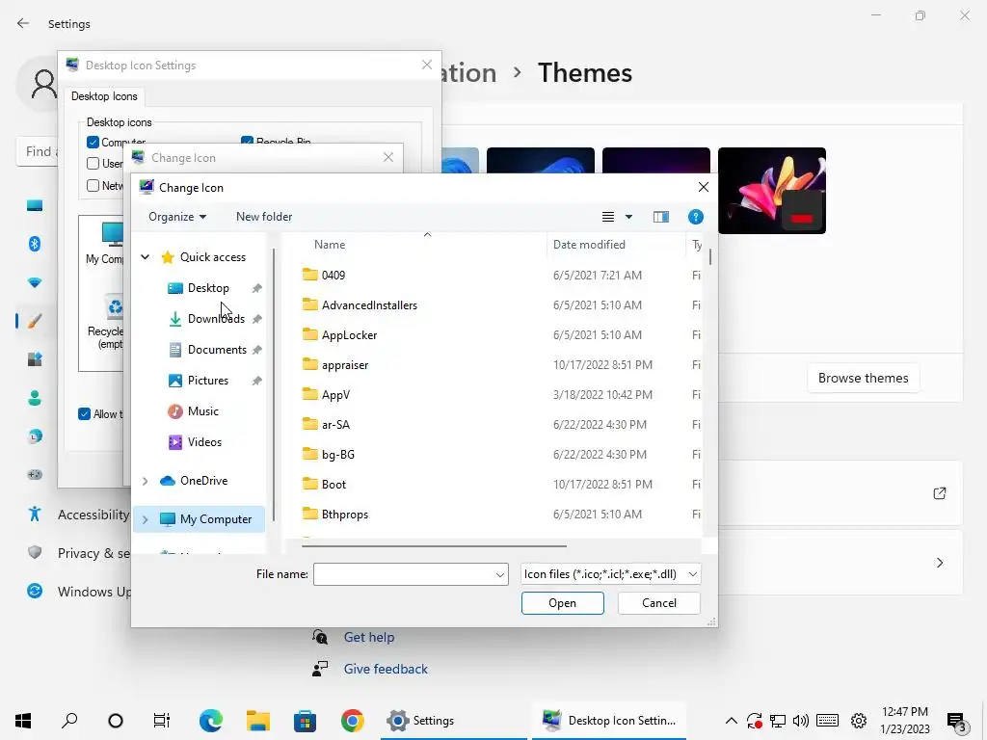The width and height of the screenshot is (987, 740).
Task: Toggle the Network checkbox in Desktop Icon Settings
Action: (93, 186)
